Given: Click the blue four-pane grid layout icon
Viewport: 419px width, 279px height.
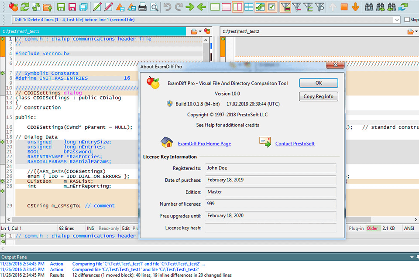Looking at the screenshot, I should pyautogui.click(x=249, y=7).
